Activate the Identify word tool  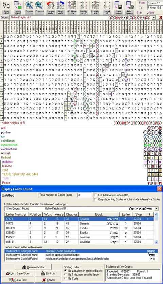(84, 8)
